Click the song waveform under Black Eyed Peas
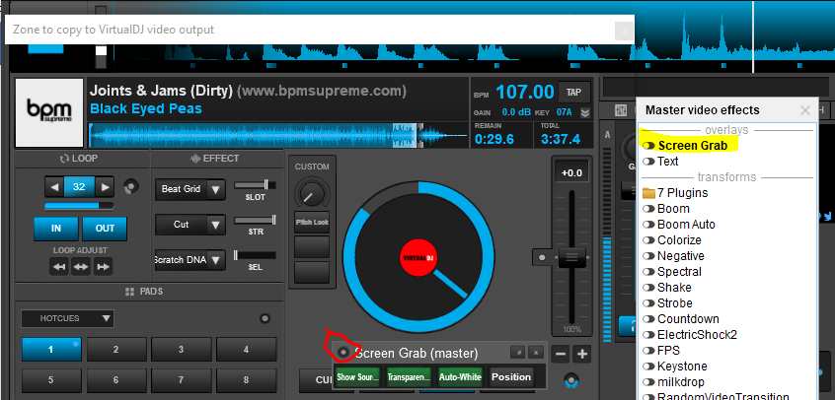 pos(278,136)
